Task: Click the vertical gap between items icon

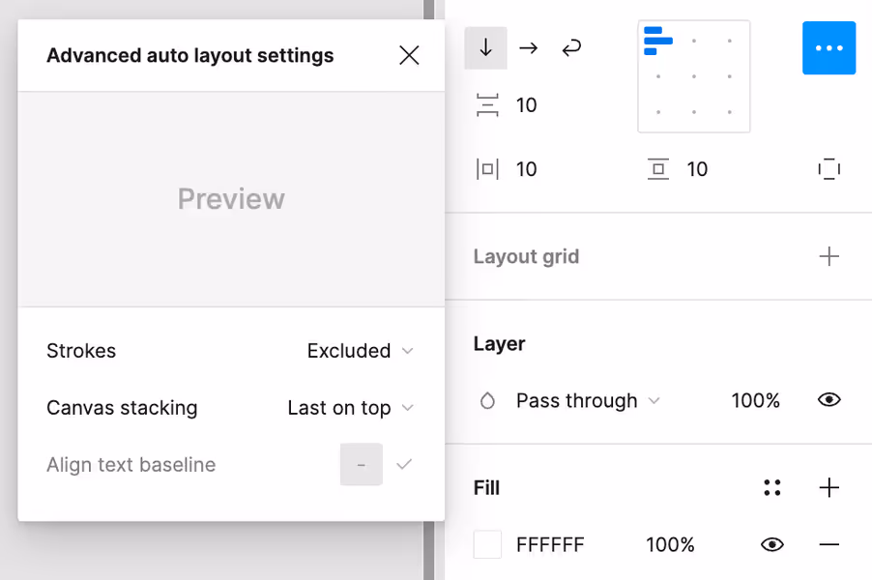Action: (x=487, y=105)
